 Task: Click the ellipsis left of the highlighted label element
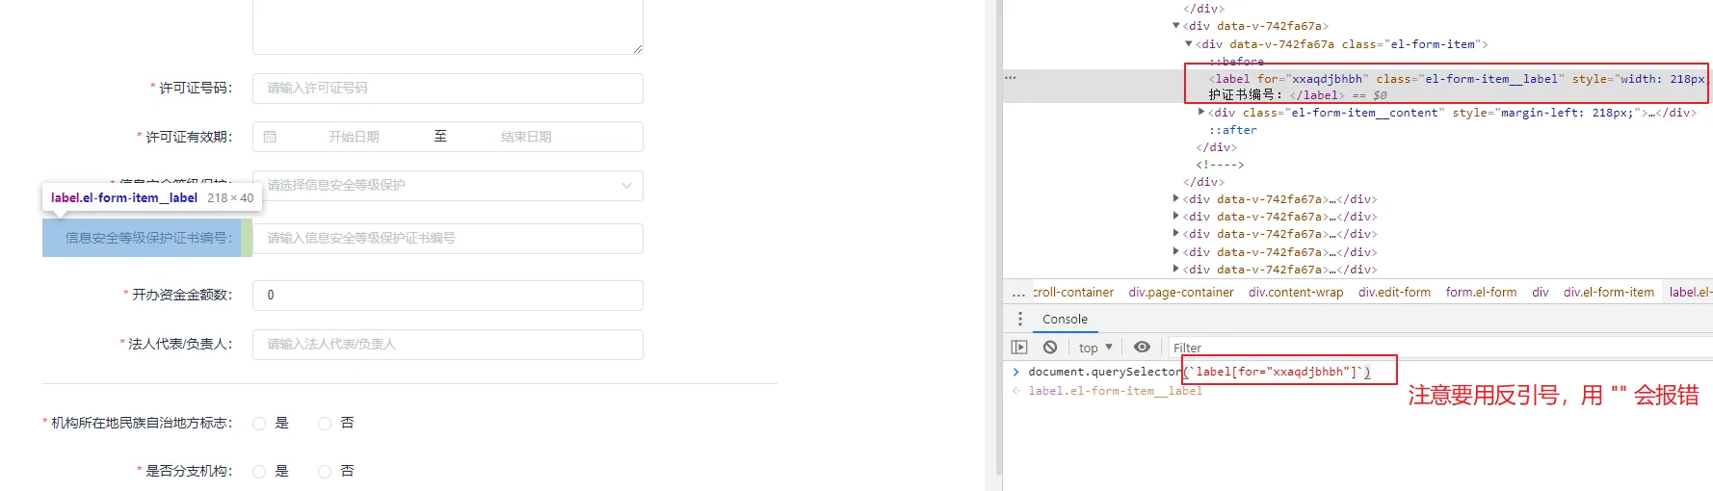1010,77
